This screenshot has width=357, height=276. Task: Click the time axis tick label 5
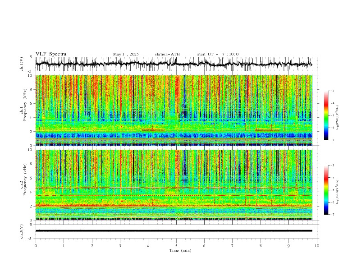tap(176, 246)
